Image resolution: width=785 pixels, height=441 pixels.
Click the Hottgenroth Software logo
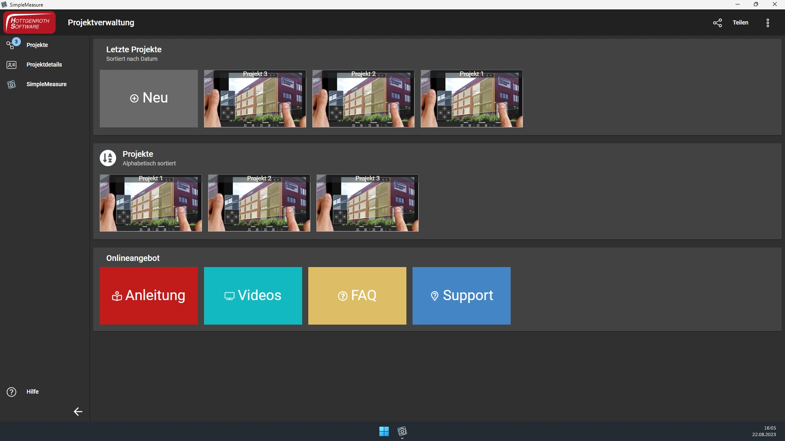[29, 23]
